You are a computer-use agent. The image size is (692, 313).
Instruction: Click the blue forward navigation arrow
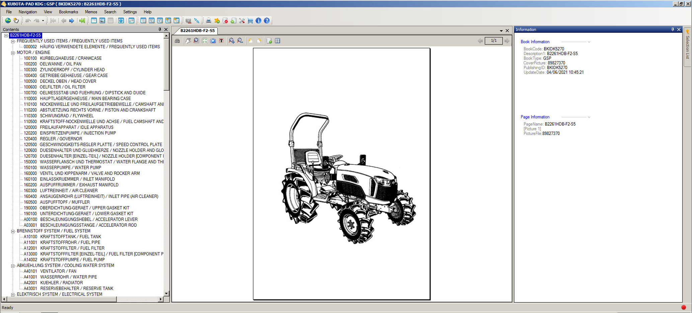(x=71, y=21)
